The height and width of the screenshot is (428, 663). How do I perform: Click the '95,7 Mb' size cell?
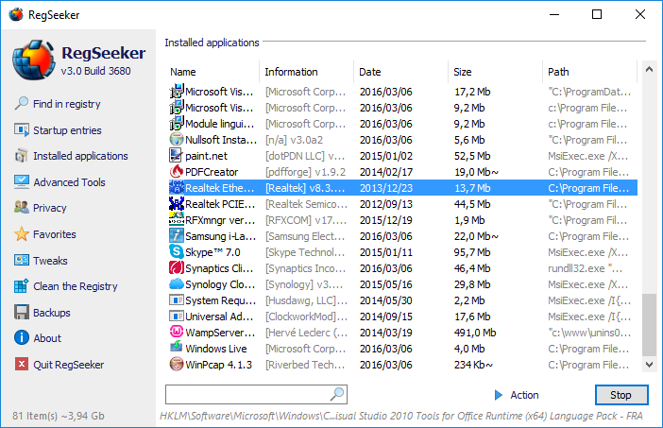tap(472, 252)
